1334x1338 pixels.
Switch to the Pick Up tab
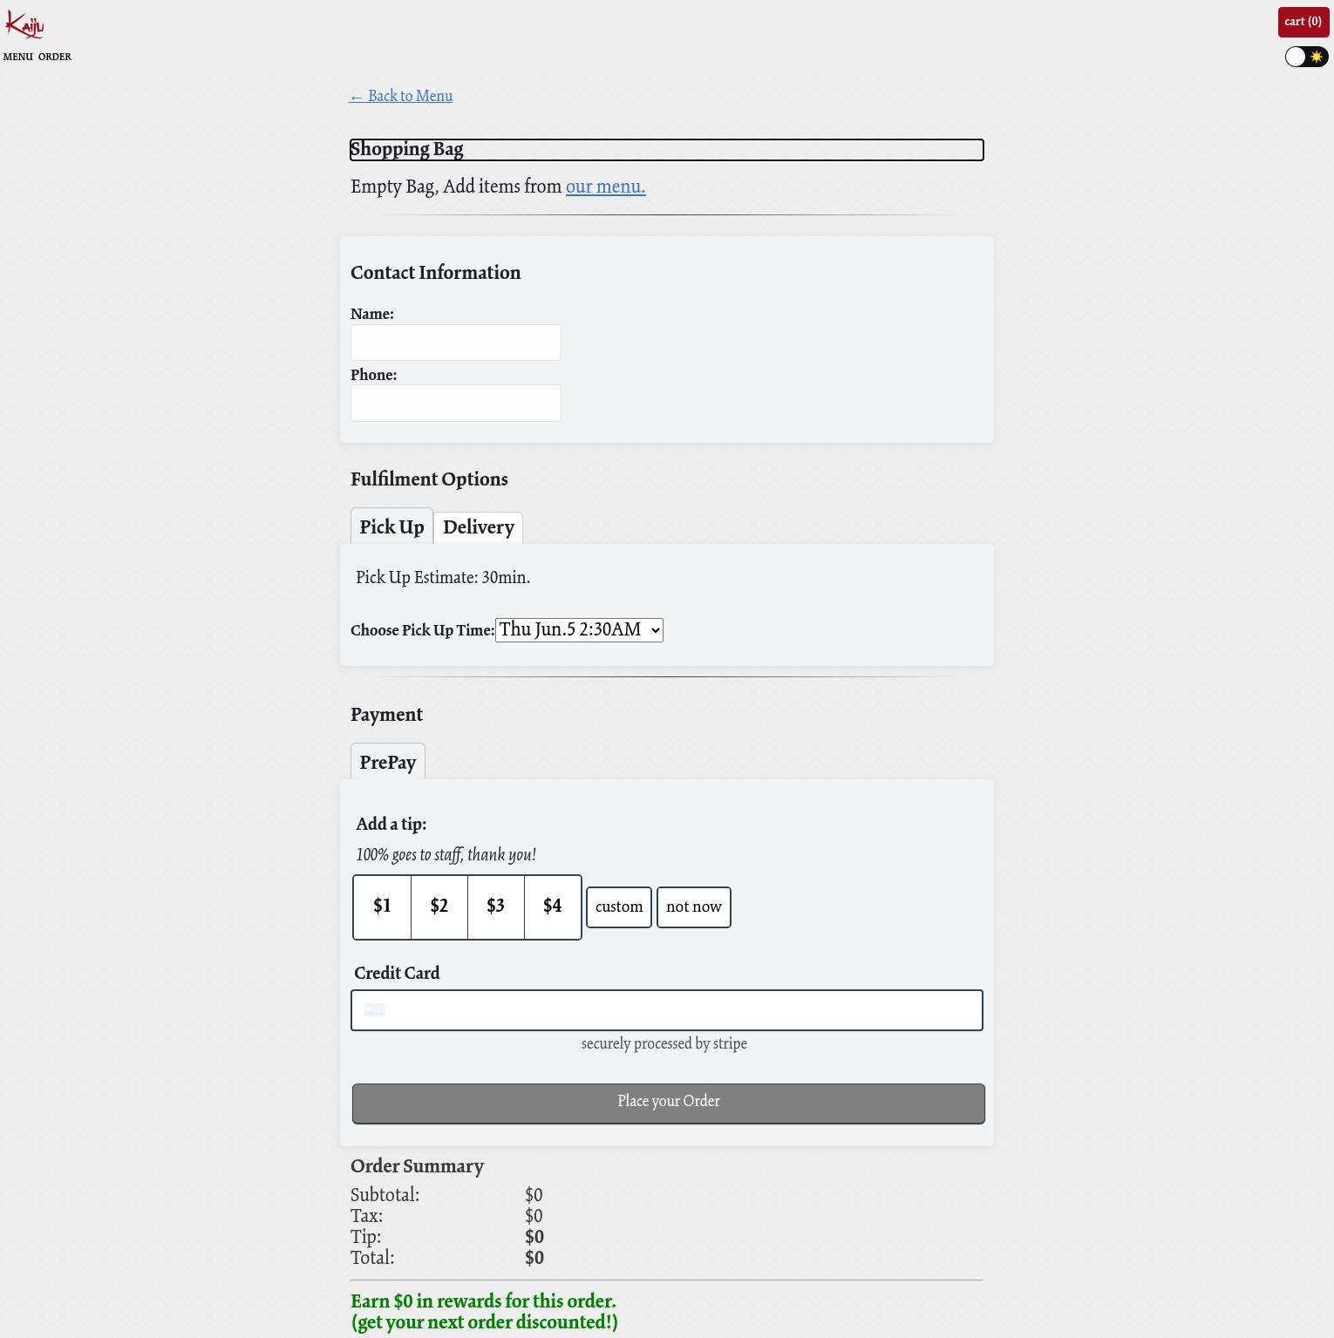(x=391, y=526)
